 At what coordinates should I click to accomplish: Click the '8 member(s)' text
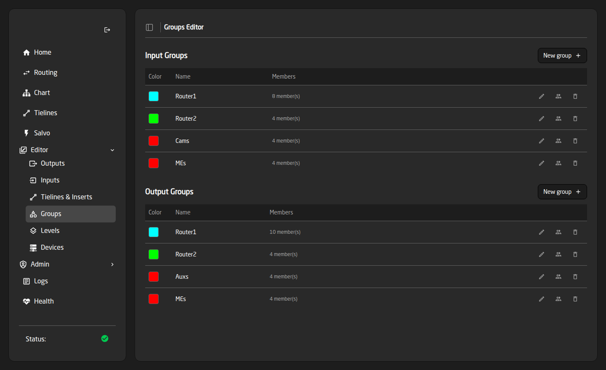pos(286,96)
